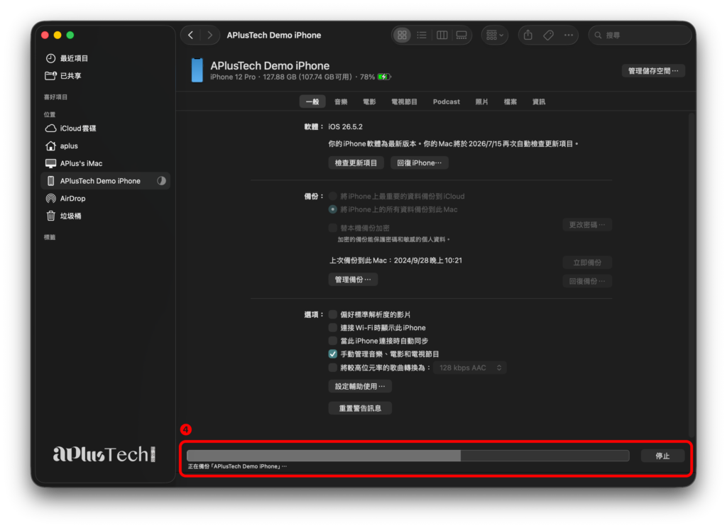This screenshot has width=727, height=528.
Task: Click 管理備份 button
Action: pos(353,280)
